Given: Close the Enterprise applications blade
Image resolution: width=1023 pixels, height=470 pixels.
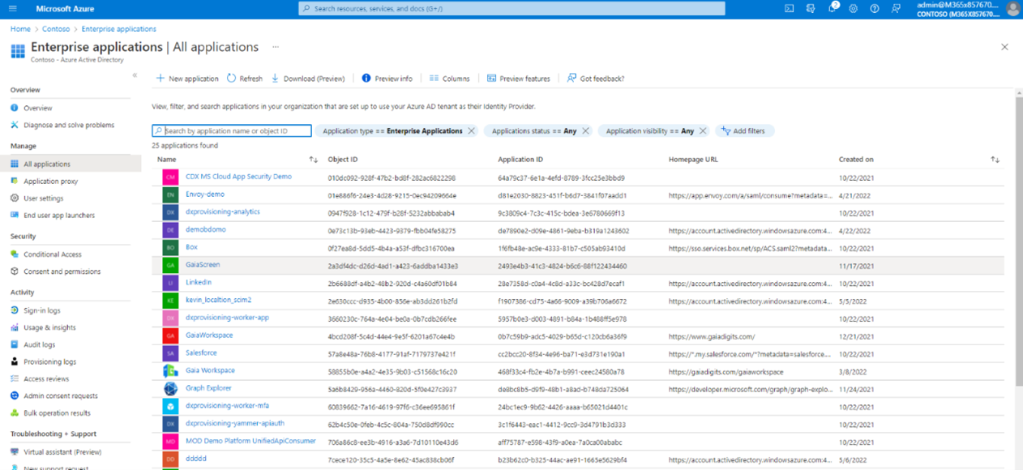Looking at the screenshot, I should [1004, 47].
